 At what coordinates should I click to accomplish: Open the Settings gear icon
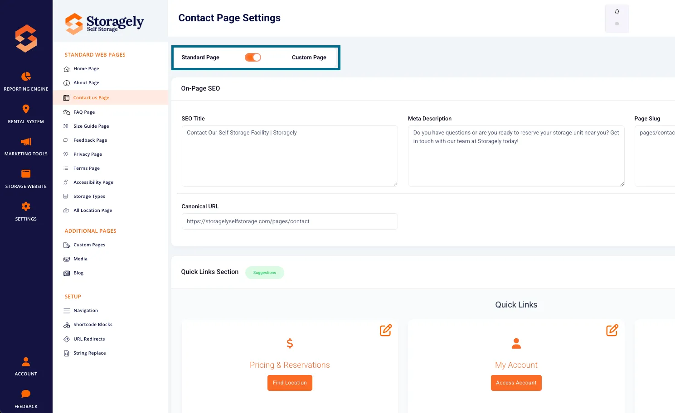tap(26, 206)
